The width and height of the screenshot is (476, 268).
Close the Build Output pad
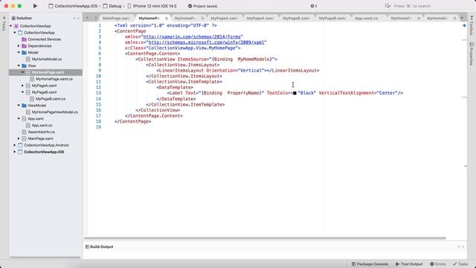[463, 246]
